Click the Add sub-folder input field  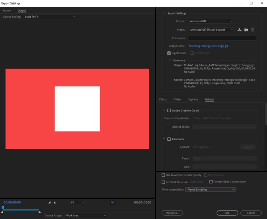click(x=224, y=127)
